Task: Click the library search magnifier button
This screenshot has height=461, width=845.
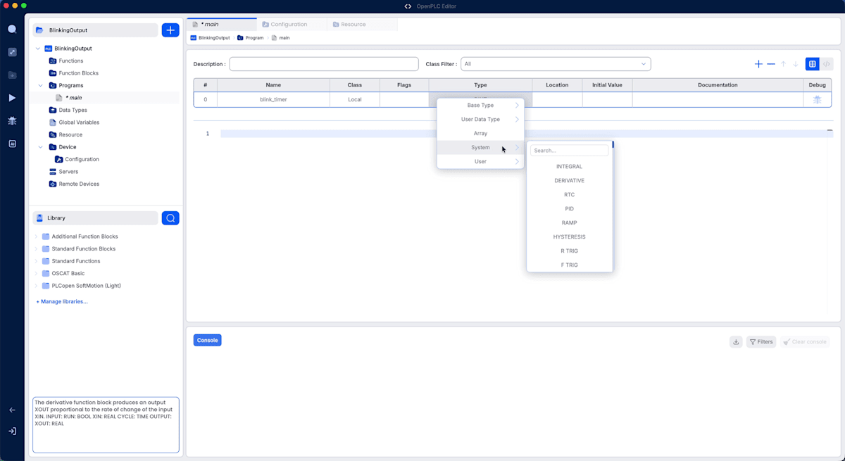Action: tap(170, 218)
